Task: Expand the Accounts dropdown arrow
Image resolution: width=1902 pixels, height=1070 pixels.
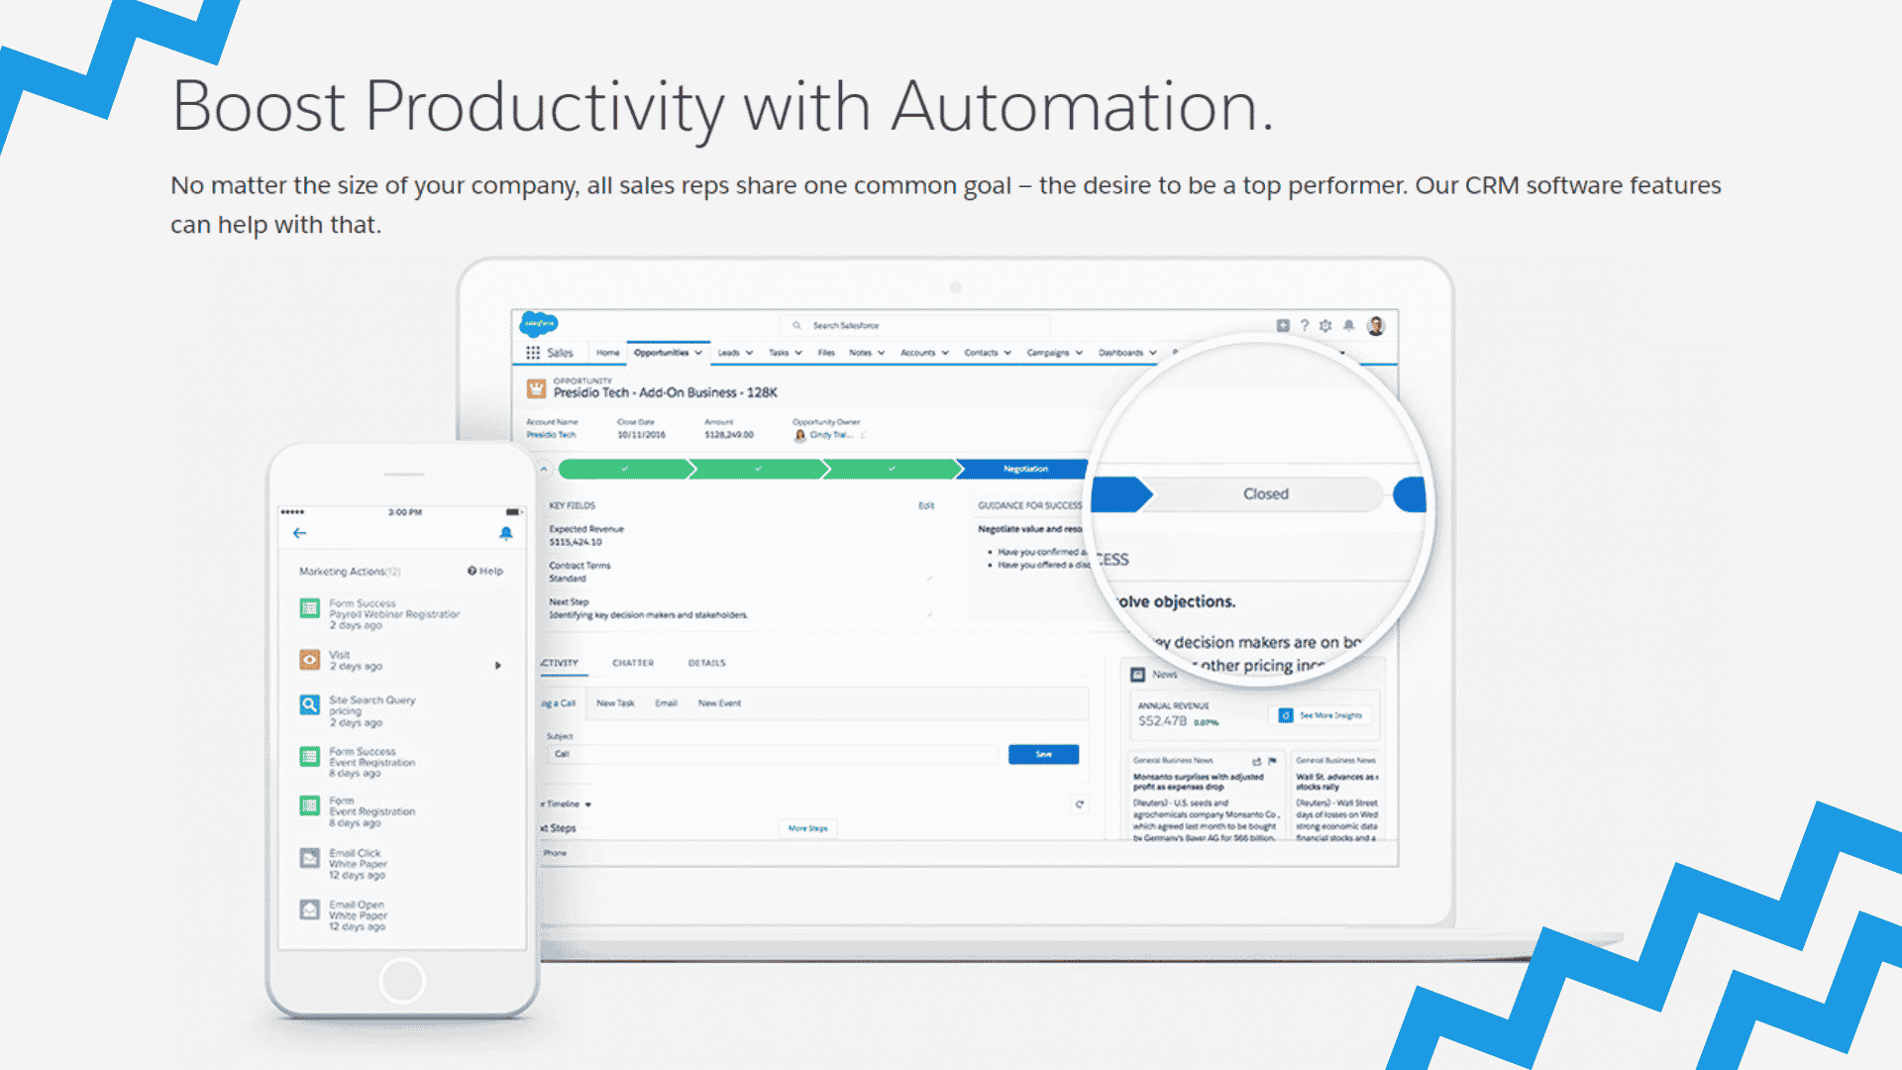Action: pyautogui.click(x=945, y=353)
